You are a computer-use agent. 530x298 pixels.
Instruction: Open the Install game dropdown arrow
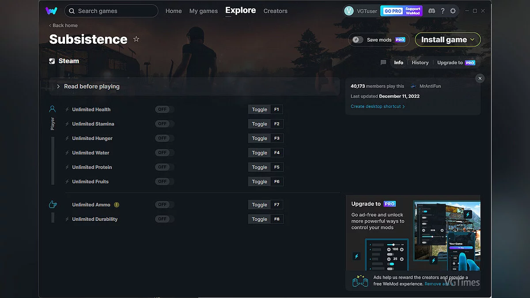coord(473,40)
